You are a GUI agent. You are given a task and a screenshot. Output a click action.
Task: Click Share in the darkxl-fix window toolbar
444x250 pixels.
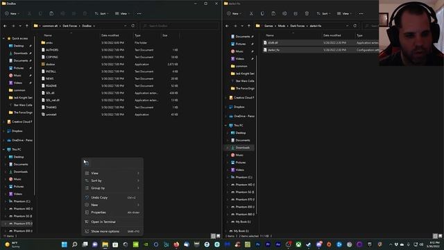[x=296, y=14]
